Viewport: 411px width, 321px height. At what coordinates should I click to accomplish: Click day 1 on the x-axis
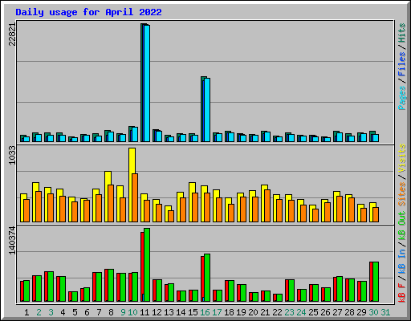(26, 312)
